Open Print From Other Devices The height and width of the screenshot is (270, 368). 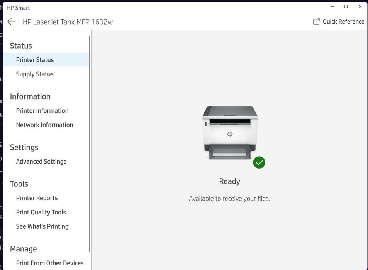(x=50, y=263)
